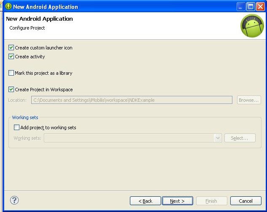
Task: Click the help question mark icon
Action: [14, 200]
